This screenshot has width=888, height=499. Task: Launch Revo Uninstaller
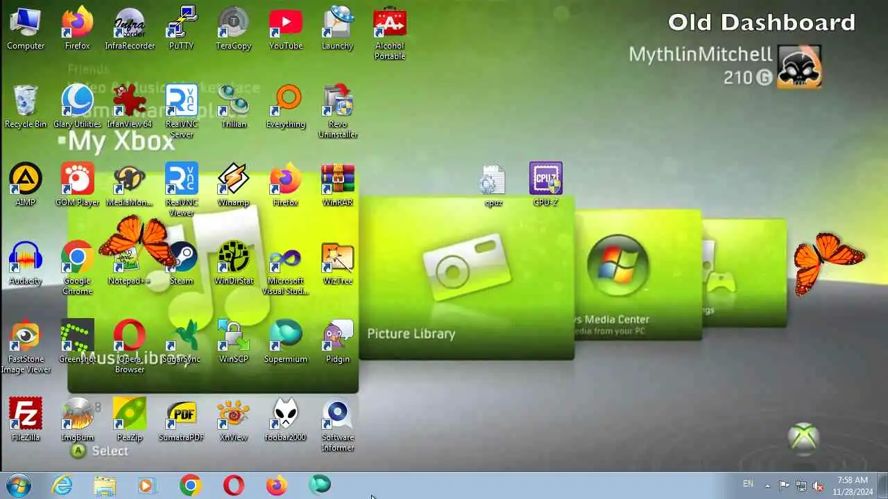coord(338,112)
